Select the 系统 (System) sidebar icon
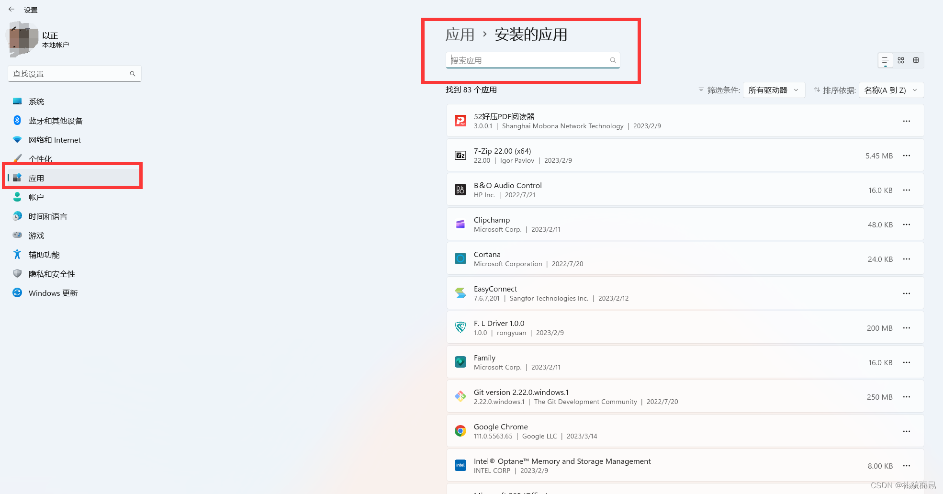This screenshot has height=494, width=943. [x=17, y=101]
